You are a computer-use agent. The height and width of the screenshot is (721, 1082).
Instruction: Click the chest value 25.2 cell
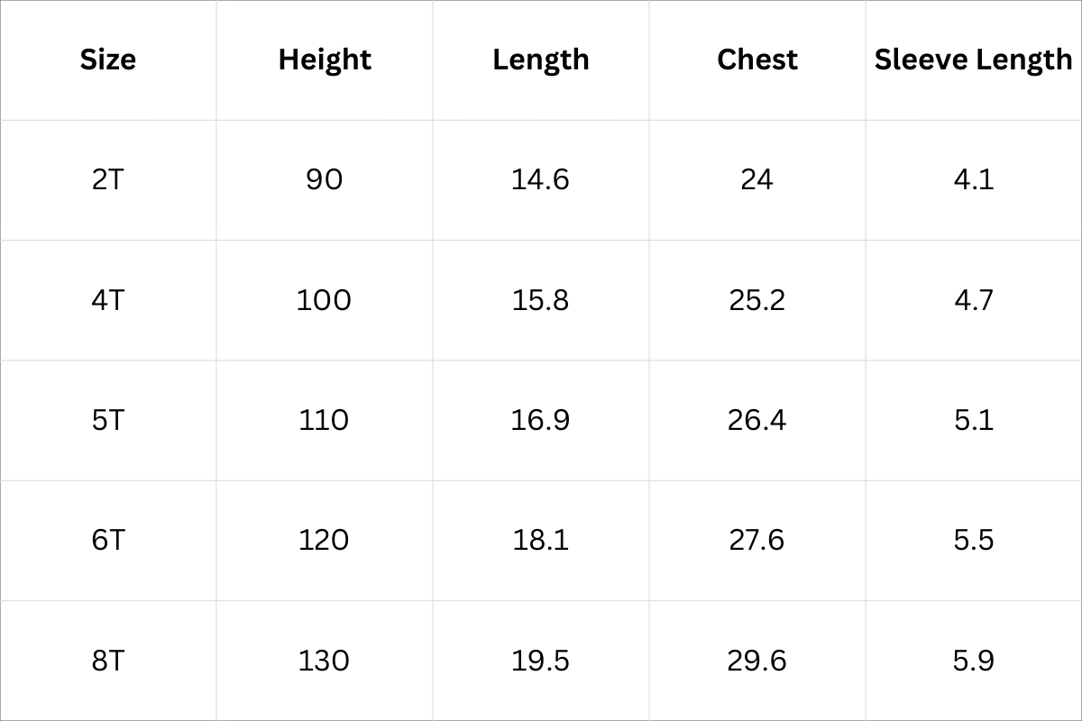(757, 299)
